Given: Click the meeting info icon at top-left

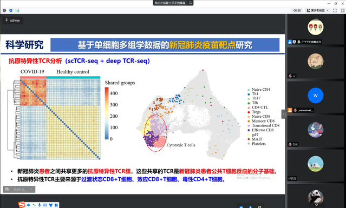Looking at the screenshot, I should 4,11.
